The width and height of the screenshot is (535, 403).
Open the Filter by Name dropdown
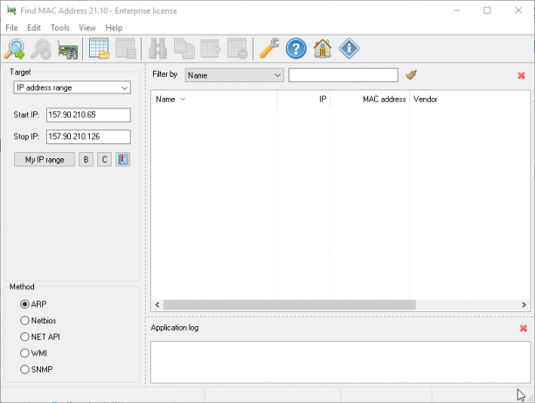point(234,75)
